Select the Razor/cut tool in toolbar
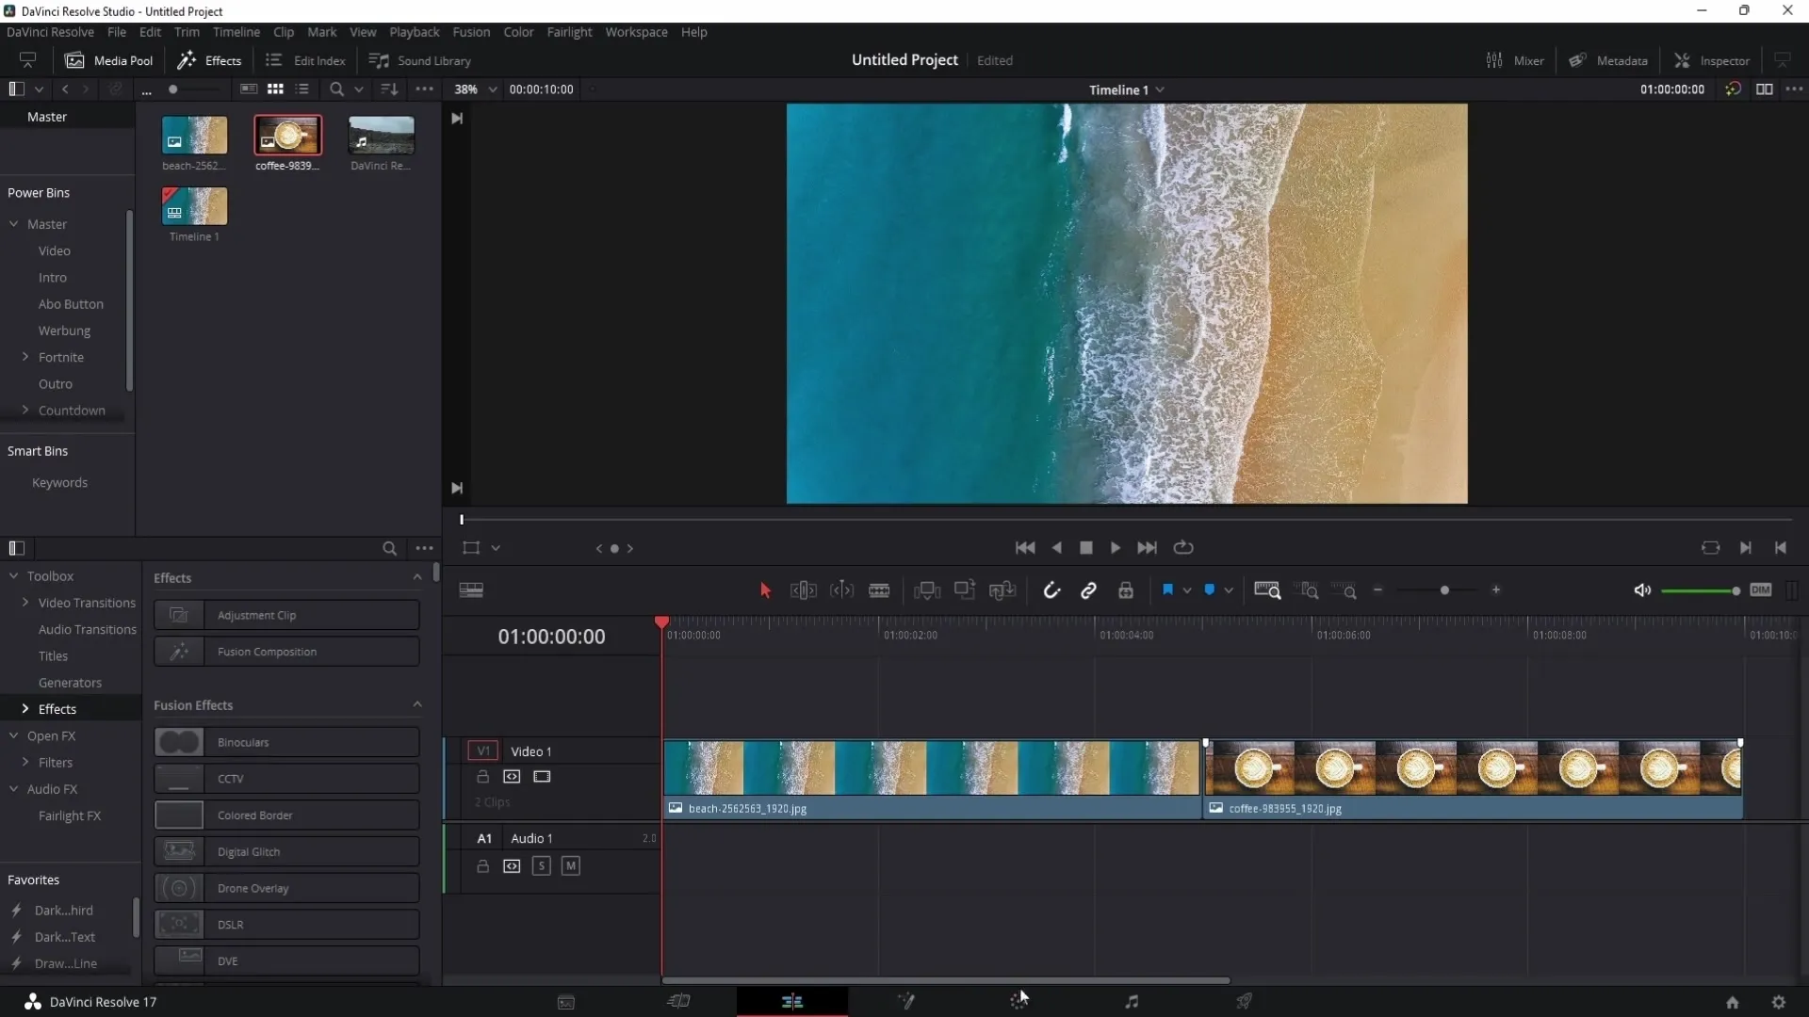Image resolution: width=1809 pixels, height=1017 pixels. tap(878, 589)
